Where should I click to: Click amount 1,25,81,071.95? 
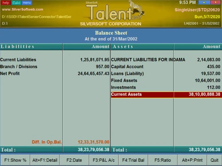(95, 60)
